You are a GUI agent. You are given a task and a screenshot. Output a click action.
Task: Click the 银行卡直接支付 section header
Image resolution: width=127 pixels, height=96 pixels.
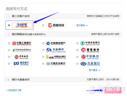(63, 80)
